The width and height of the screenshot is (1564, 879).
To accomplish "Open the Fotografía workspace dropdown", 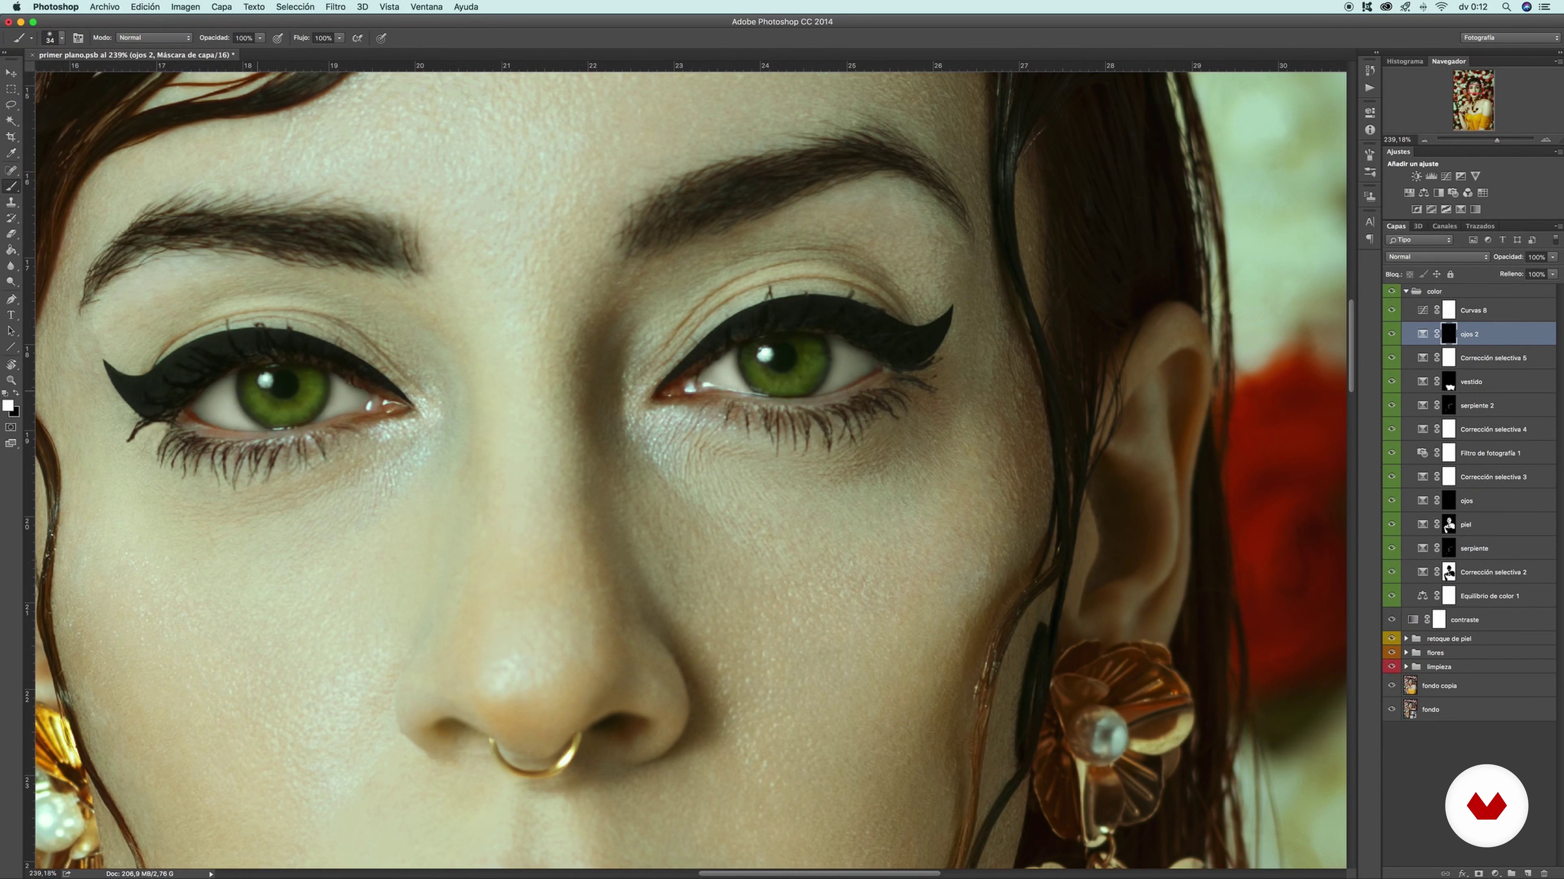I will (x=1509, y=37).
